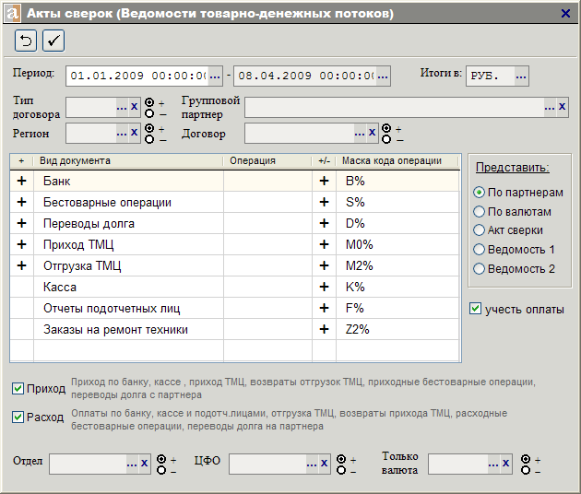The image size is (581, 494).
Task: Click the period end date field
Action: coord(305,76)
